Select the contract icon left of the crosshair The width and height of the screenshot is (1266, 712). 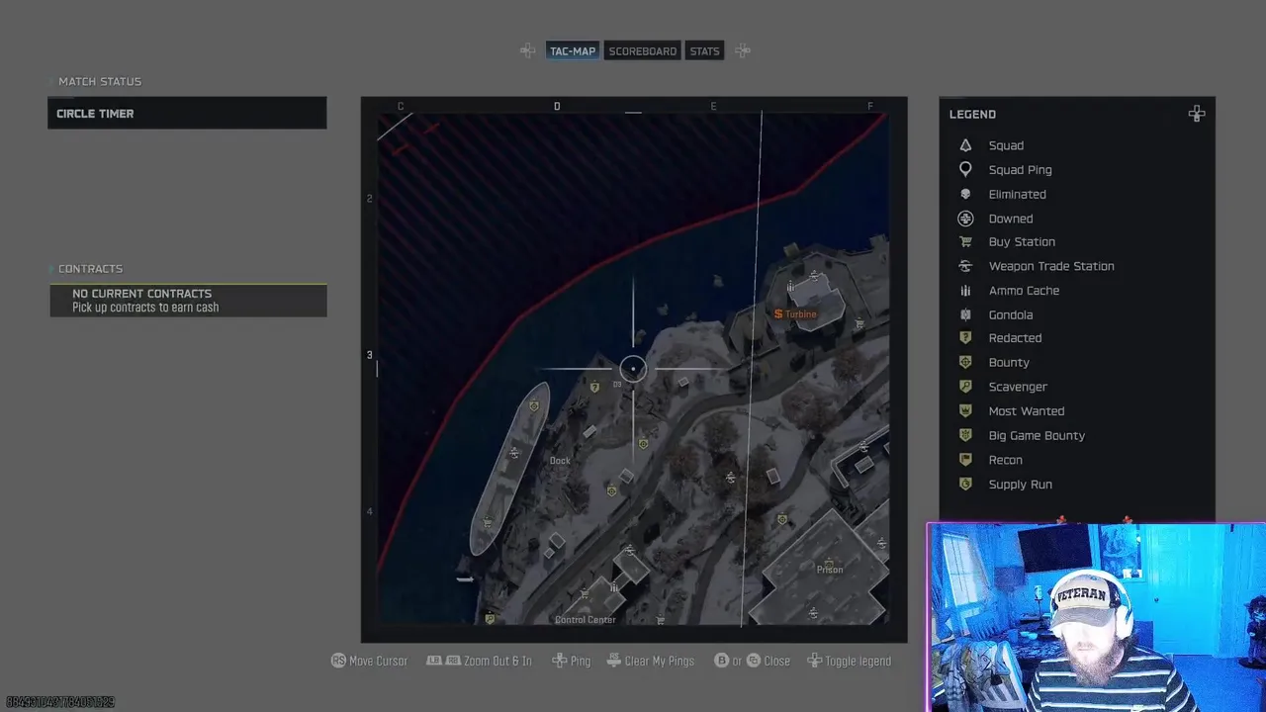[594, 388]
